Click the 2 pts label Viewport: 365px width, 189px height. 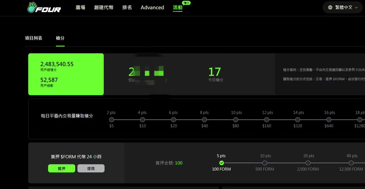pyautogui.click(x=111, y=113)
